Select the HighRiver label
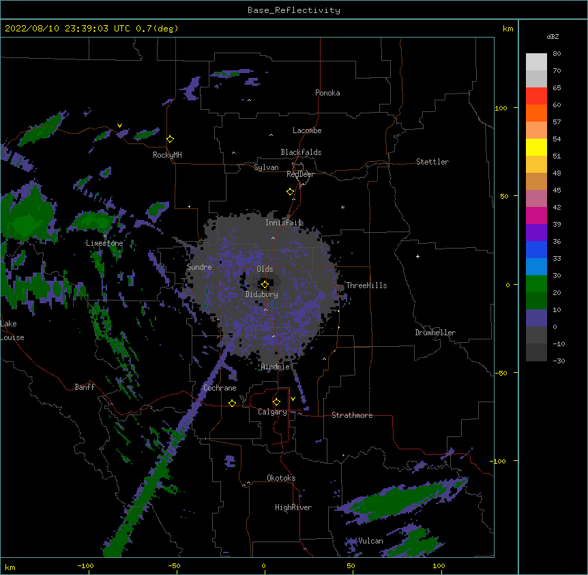Image resolution: width=588 pixels, height=575 pixels. pos(293,507)
